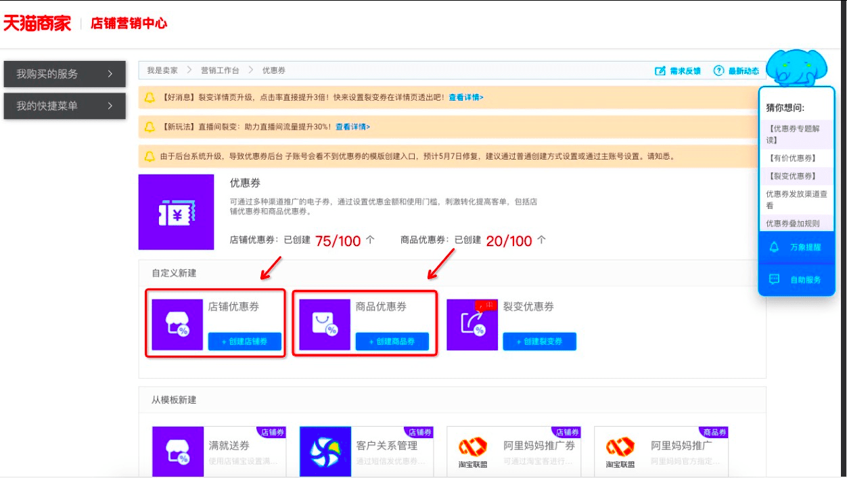Click the 最新动态 question mark icon

pyautogui.click(x=719, y=71)
